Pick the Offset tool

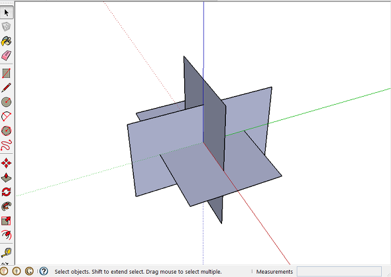[x=6, y=235]
